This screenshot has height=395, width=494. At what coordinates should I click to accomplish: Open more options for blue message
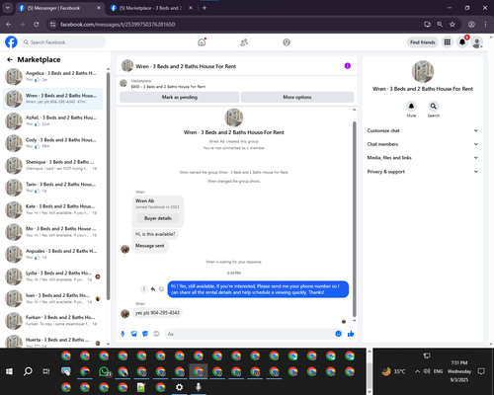click(x=144, y=289)
